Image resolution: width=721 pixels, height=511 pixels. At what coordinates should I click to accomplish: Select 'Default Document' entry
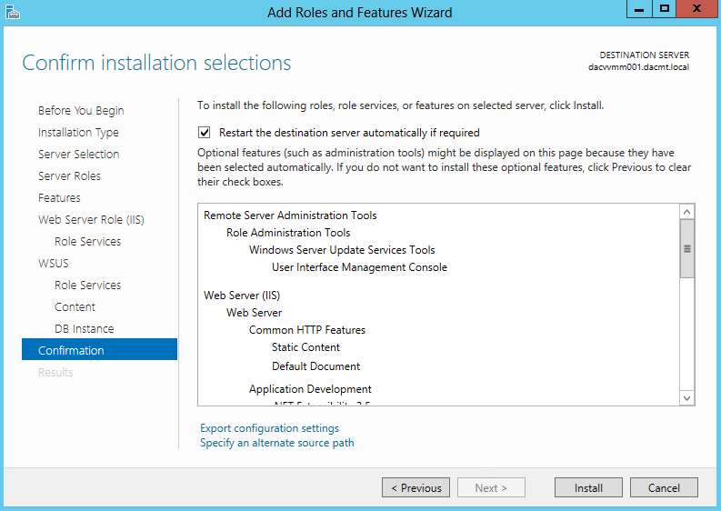[x=315, y=366]
